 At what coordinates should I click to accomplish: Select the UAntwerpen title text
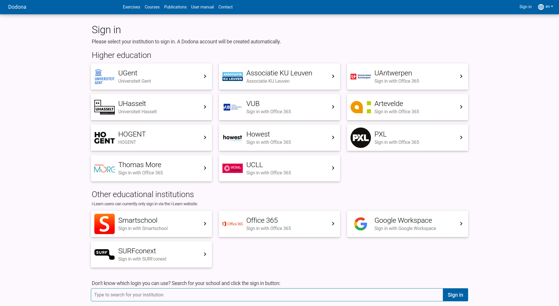393,73
